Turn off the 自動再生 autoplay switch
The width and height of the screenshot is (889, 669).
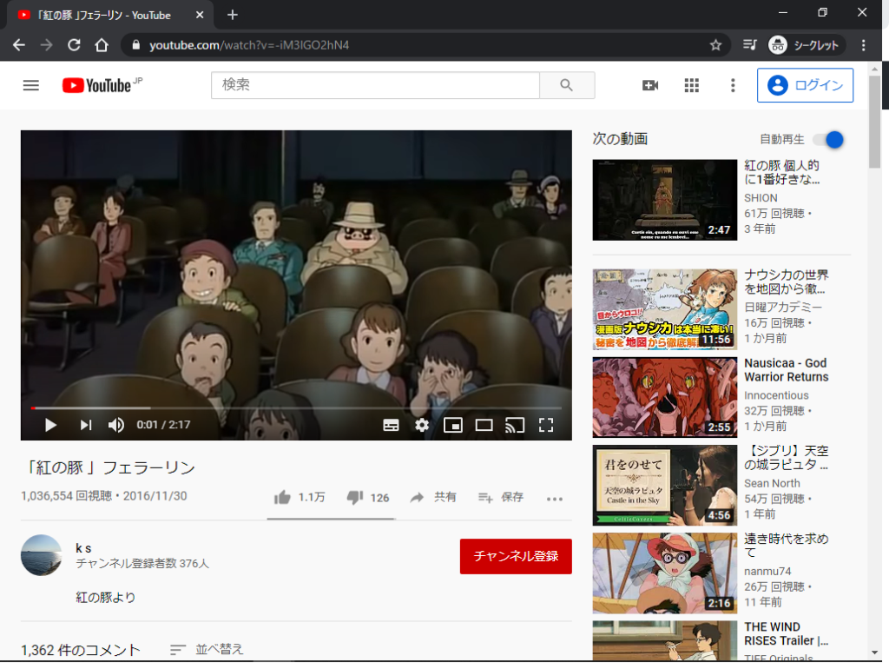[x=828, y=140]
